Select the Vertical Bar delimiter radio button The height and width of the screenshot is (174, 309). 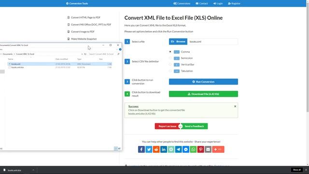point(170,64)
